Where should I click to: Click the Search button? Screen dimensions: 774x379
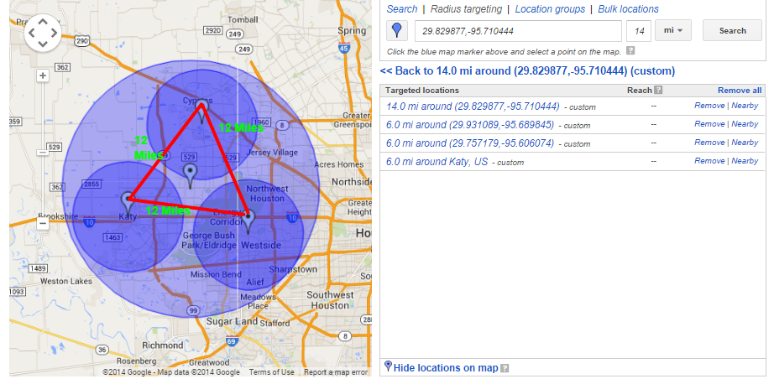(733, 30)
